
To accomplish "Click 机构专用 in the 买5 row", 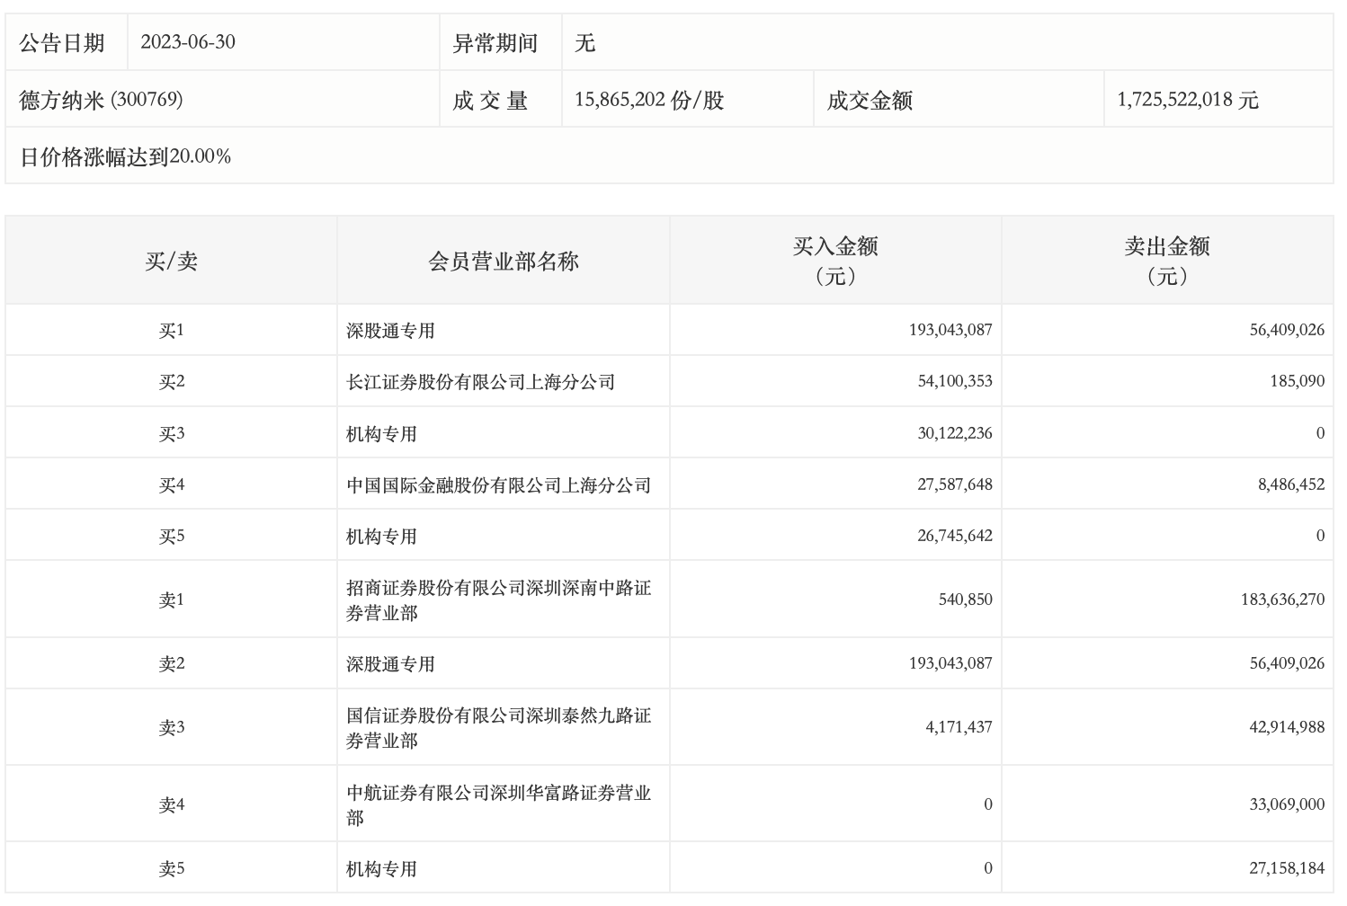I will click(381, 537).
